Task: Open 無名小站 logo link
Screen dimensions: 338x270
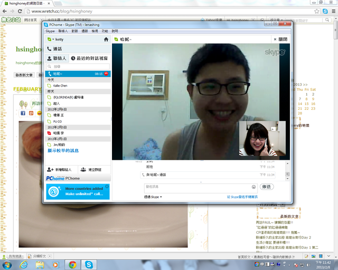Action: (x=11, y=20)
